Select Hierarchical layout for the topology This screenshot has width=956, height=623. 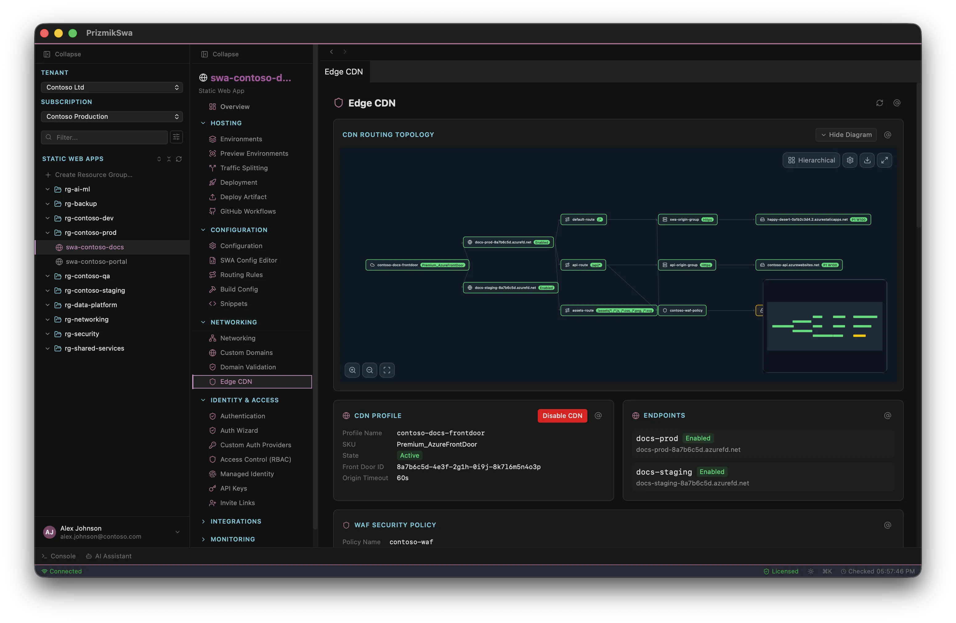click(x=811, y=160)
